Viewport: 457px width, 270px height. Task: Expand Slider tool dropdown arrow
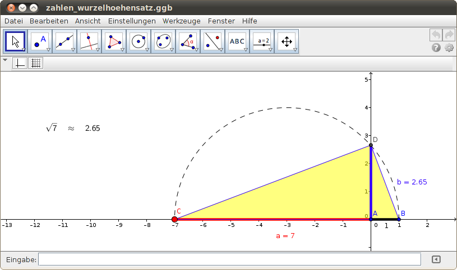270,50
